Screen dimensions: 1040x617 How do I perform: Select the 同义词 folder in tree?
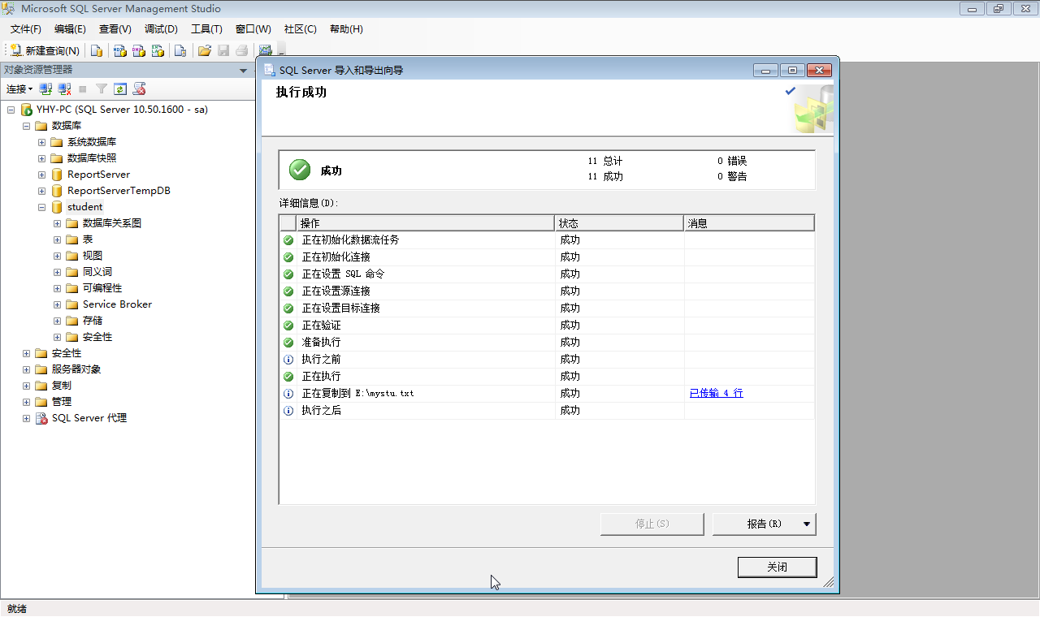click(97, 272)
